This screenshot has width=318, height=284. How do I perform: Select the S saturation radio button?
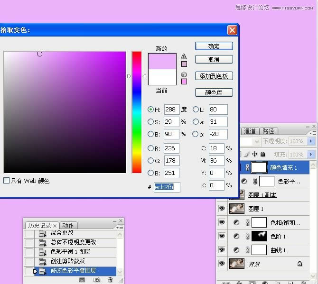click(151, 122)
